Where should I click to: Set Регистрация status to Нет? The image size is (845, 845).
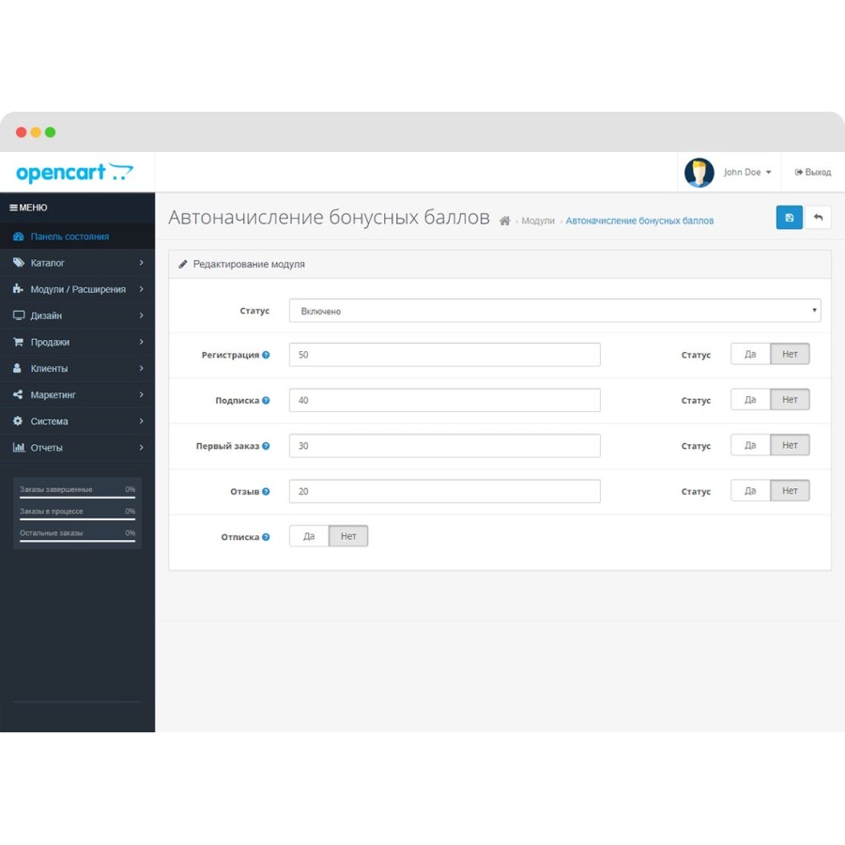pyautogui.click(x=790, y=354)
